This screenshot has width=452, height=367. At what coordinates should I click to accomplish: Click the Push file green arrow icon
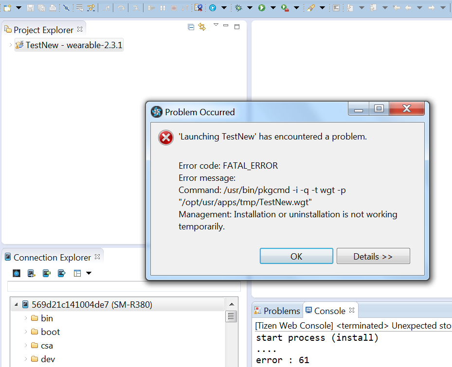coord(46,273)
